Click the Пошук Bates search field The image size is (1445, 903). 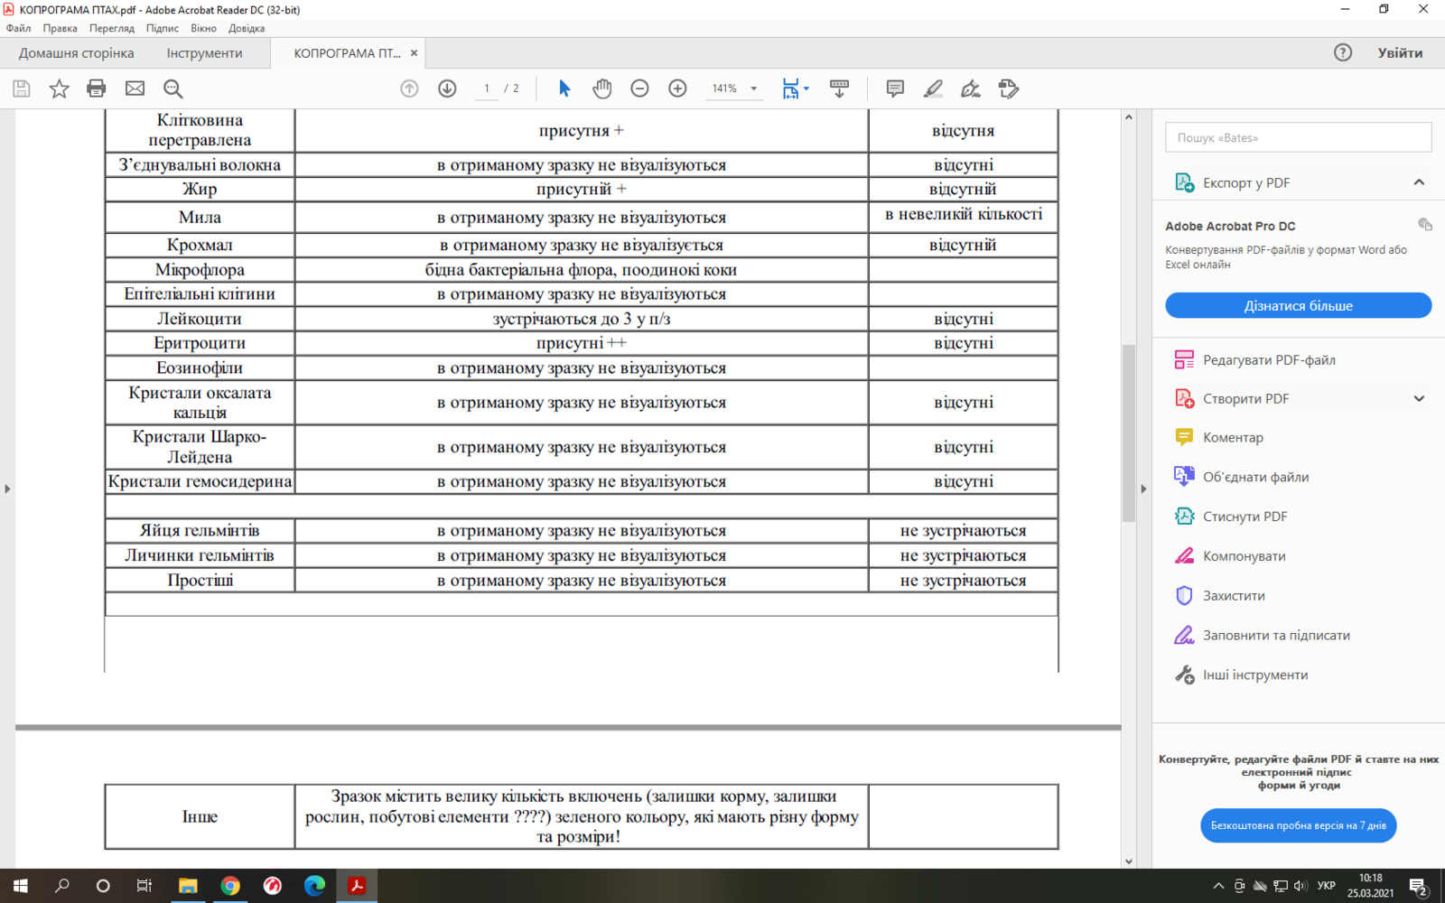1298,137
